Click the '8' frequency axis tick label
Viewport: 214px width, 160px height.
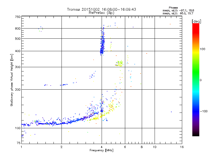142,147
